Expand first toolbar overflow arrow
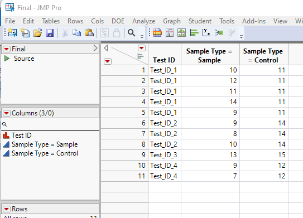Screen dimensions: 303x218 [x=142, y=36]
